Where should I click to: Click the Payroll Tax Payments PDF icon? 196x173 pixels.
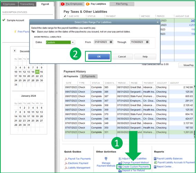[x=66, y=159]
